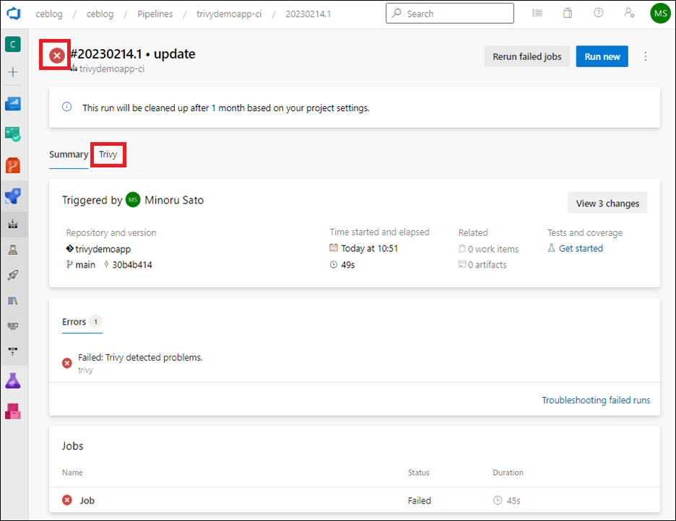Viewport: 676px width, 521px height.
Task: Open the help question mark icon
Action: click(x=599, y=13)
